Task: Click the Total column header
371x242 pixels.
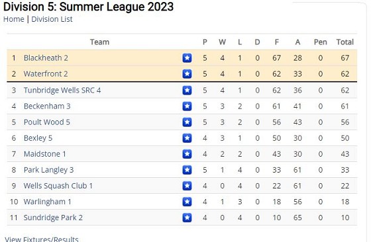Action: (345, 42)
